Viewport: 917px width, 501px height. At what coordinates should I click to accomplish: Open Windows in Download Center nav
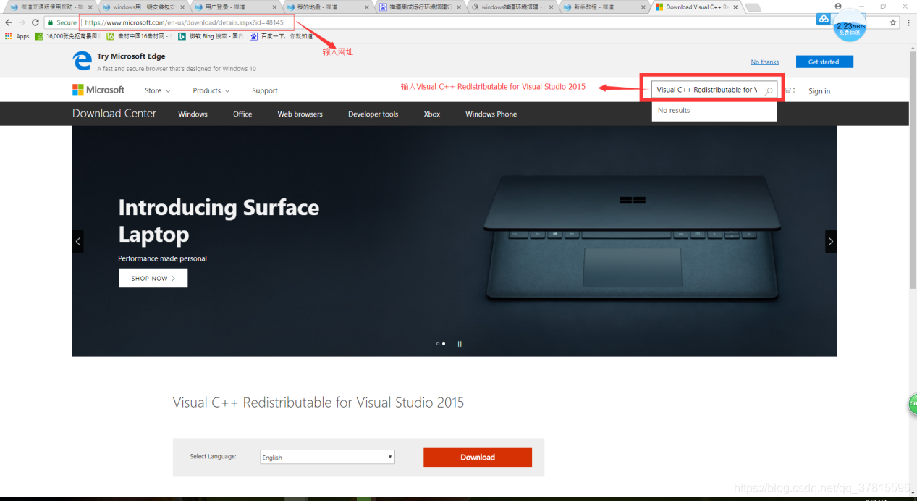(193, 114)
